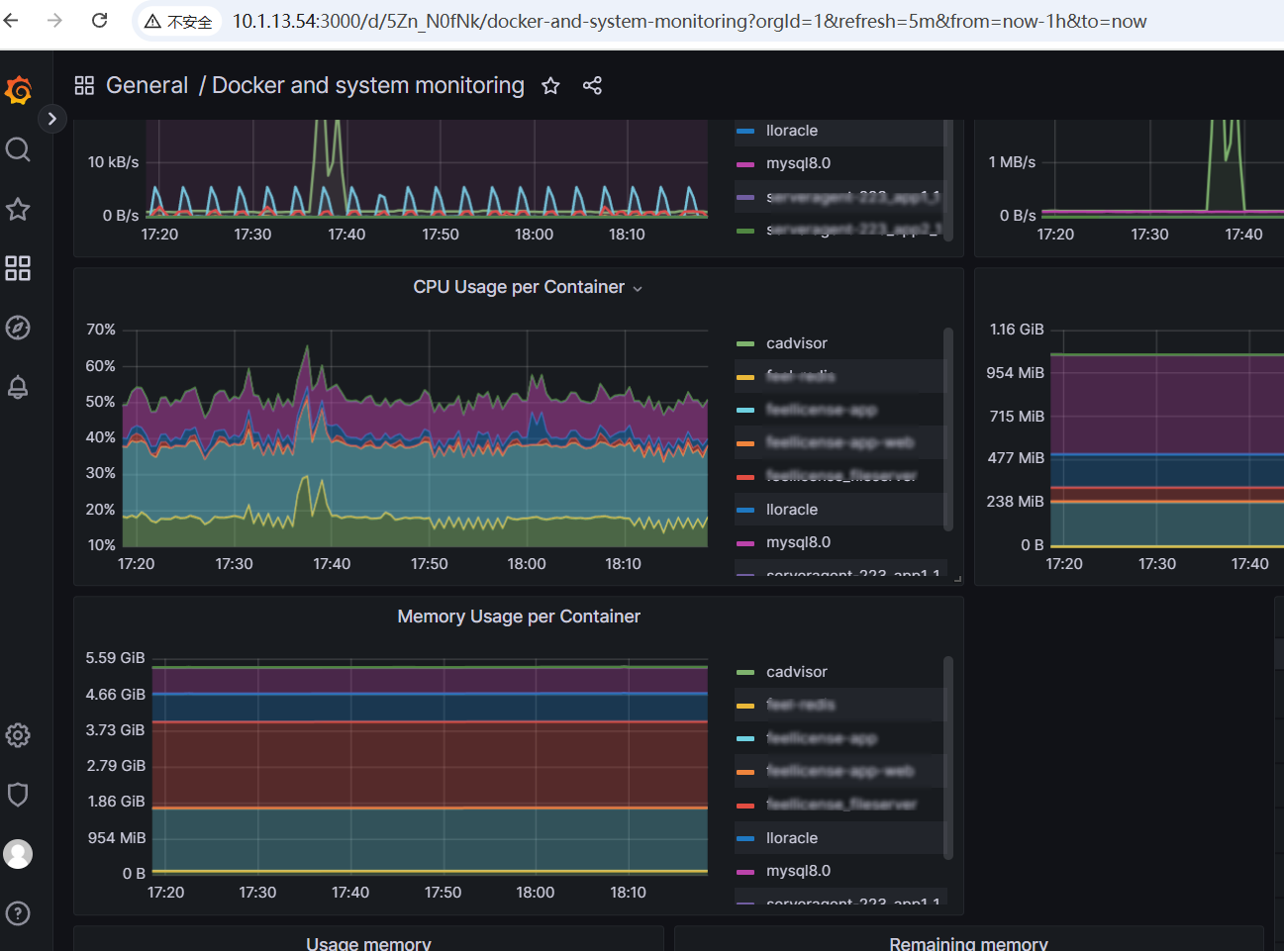Click the browser back arrow
This screenshot has height=951, width=1284.
click(11, 20)
